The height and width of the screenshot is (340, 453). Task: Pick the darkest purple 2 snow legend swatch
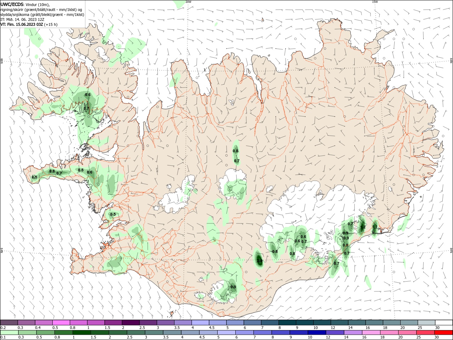(130, 323)
